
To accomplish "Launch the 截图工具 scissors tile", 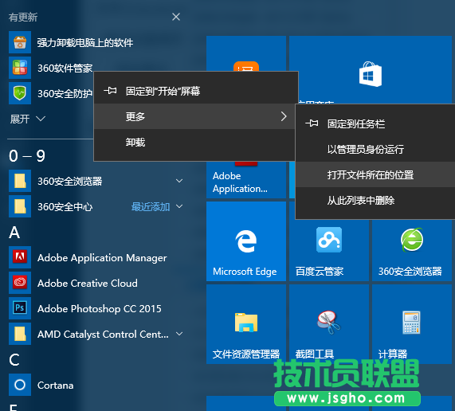I will (329, 324).
